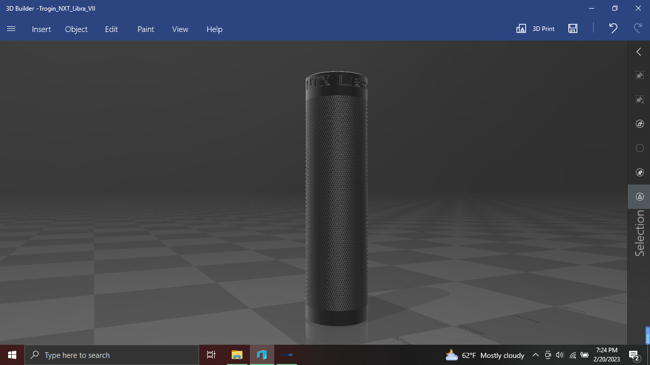Click the group objects icon in sidebar
650x365 pixels.
640,75
